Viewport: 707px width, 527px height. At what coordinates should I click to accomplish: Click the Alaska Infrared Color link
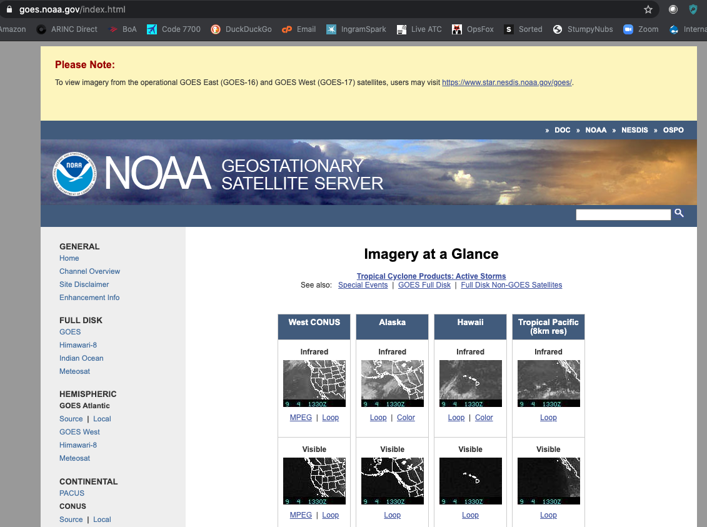[x=406, y=418]
